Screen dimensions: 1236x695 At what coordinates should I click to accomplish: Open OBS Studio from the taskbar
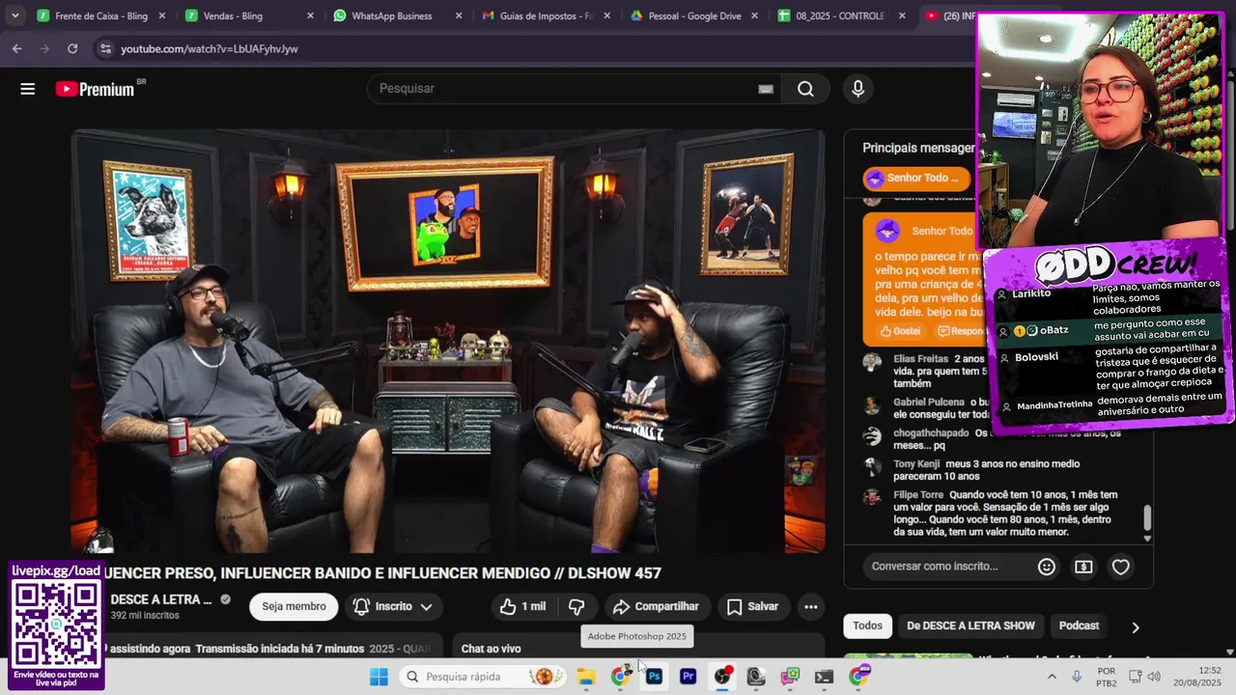721,677
